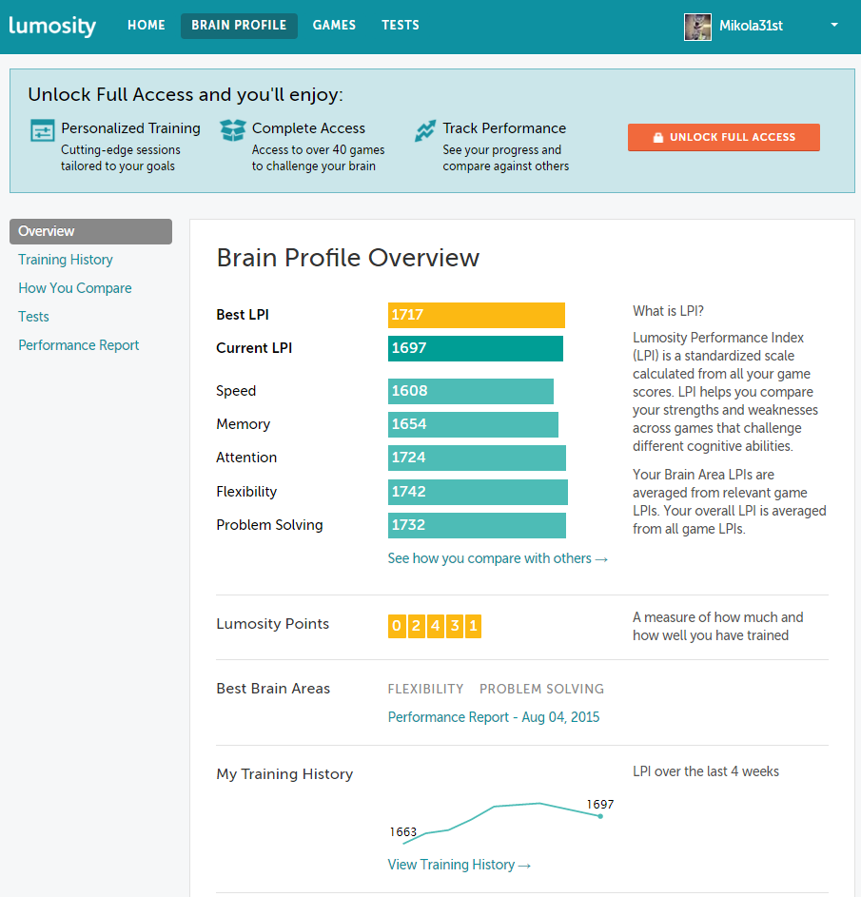Click the Best LPI label
This screenshot has height=897, width=861.
click(243, 315)
